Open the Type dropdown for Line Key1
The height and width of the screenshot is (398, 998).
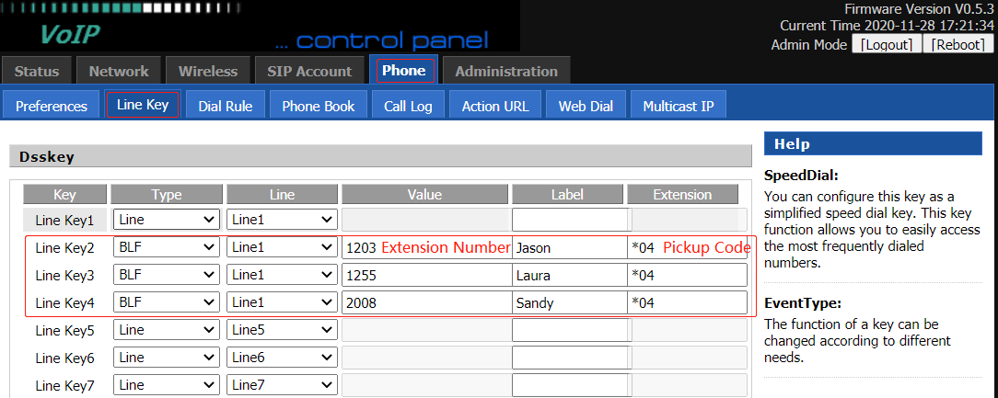(166, 220)
